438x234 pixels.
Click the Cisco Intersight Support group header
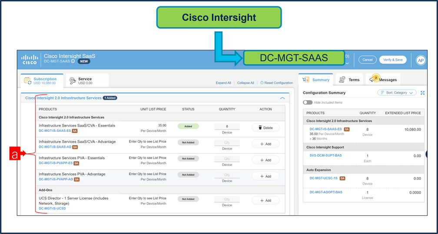click(x=364, y=147)
